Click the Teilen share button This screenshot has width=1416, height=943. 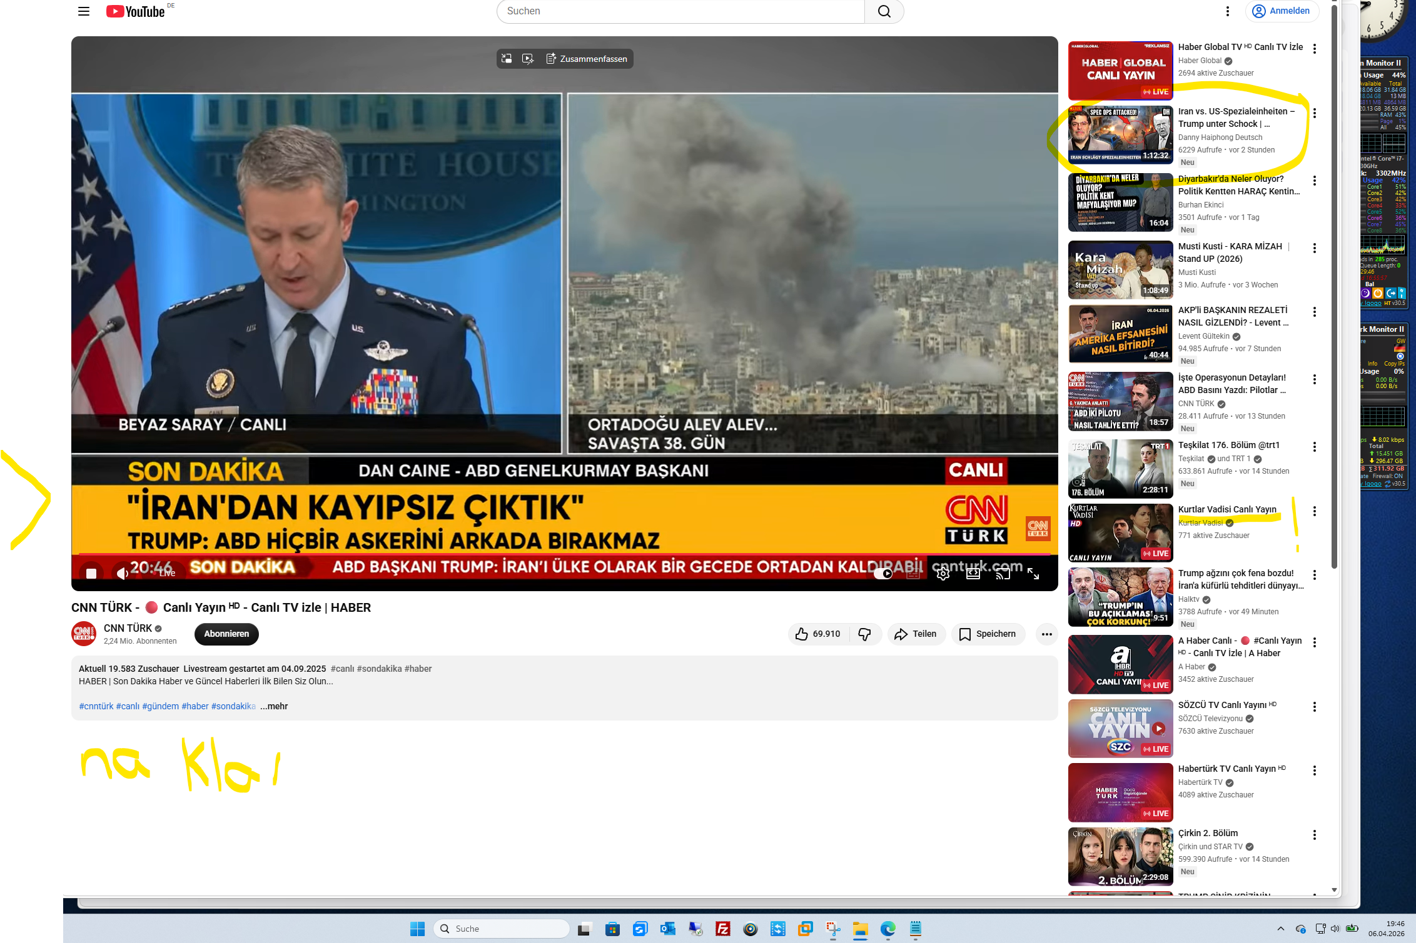tap(916, 634)
